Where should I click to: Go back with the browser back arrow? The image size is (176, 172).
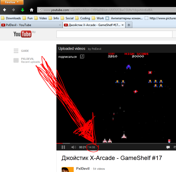pyautogui.click(x=5, y=10)
